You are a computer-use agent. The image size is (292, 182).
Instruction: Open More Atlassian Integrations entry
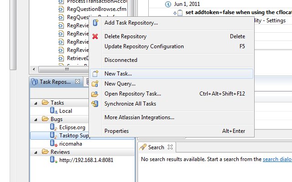pyautogui.click(x=139, y=117)
